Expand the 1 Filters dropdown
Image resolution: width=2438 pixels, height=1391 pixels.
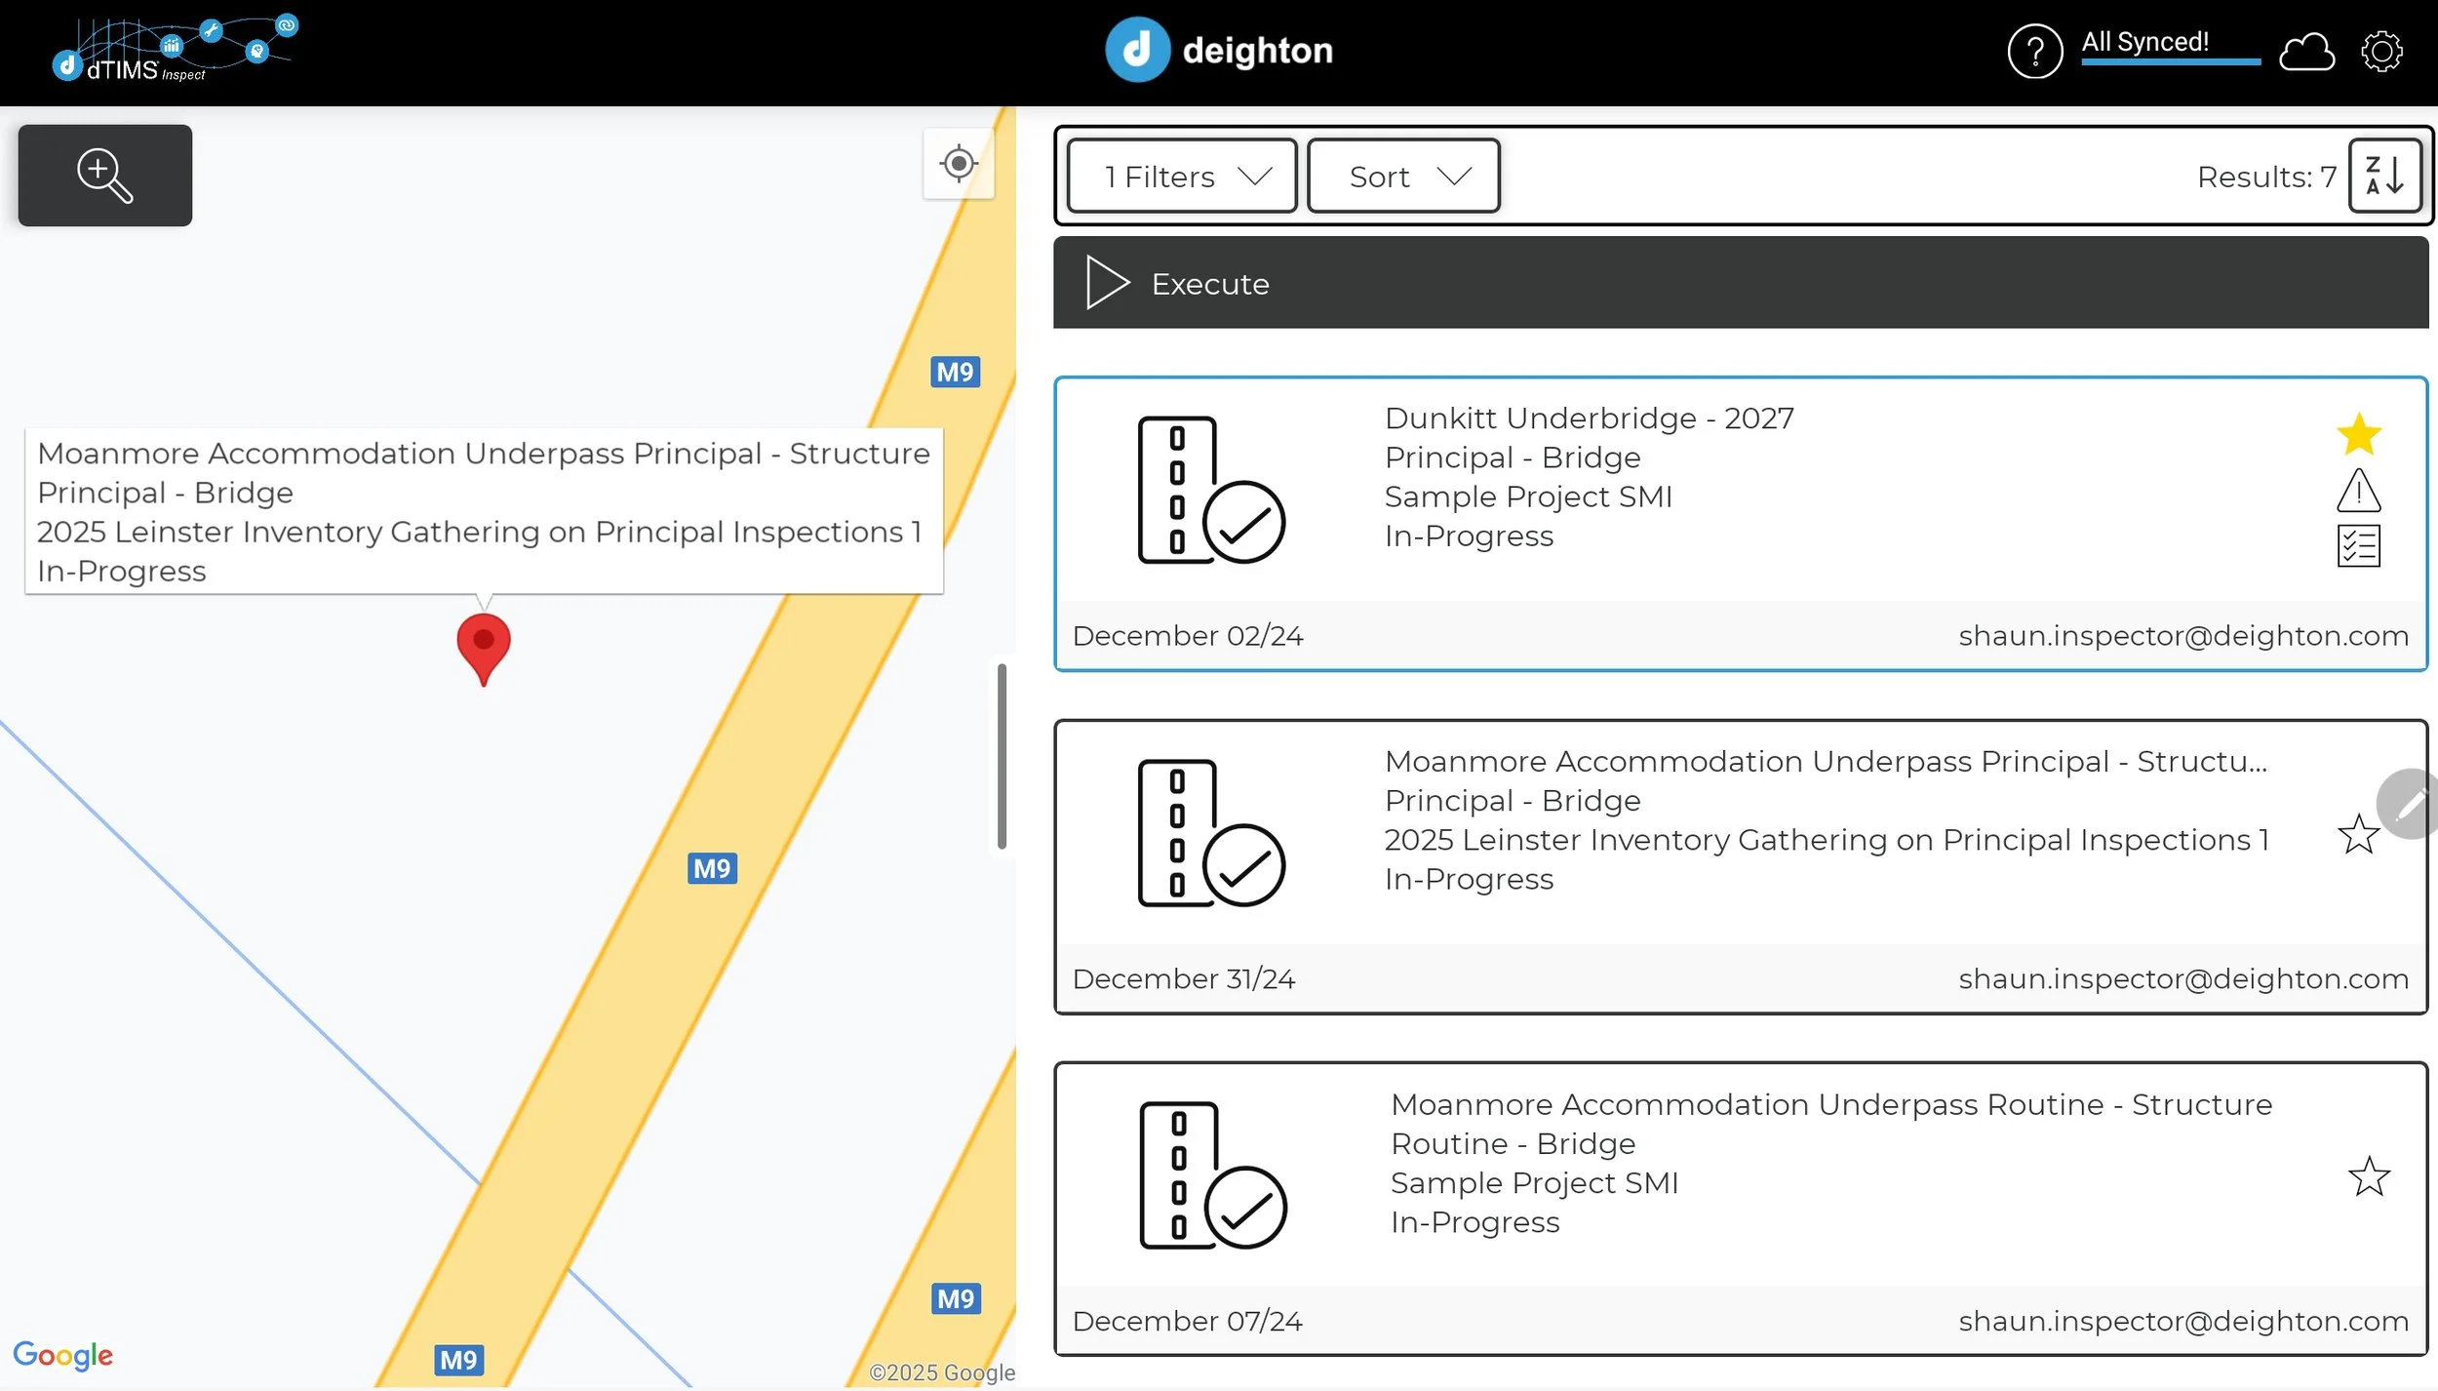click(1182, 177)
